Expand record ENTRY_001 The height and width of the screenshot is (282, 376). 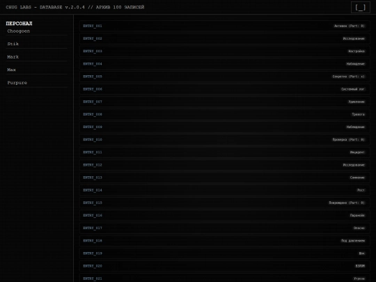tap(224, 26)
